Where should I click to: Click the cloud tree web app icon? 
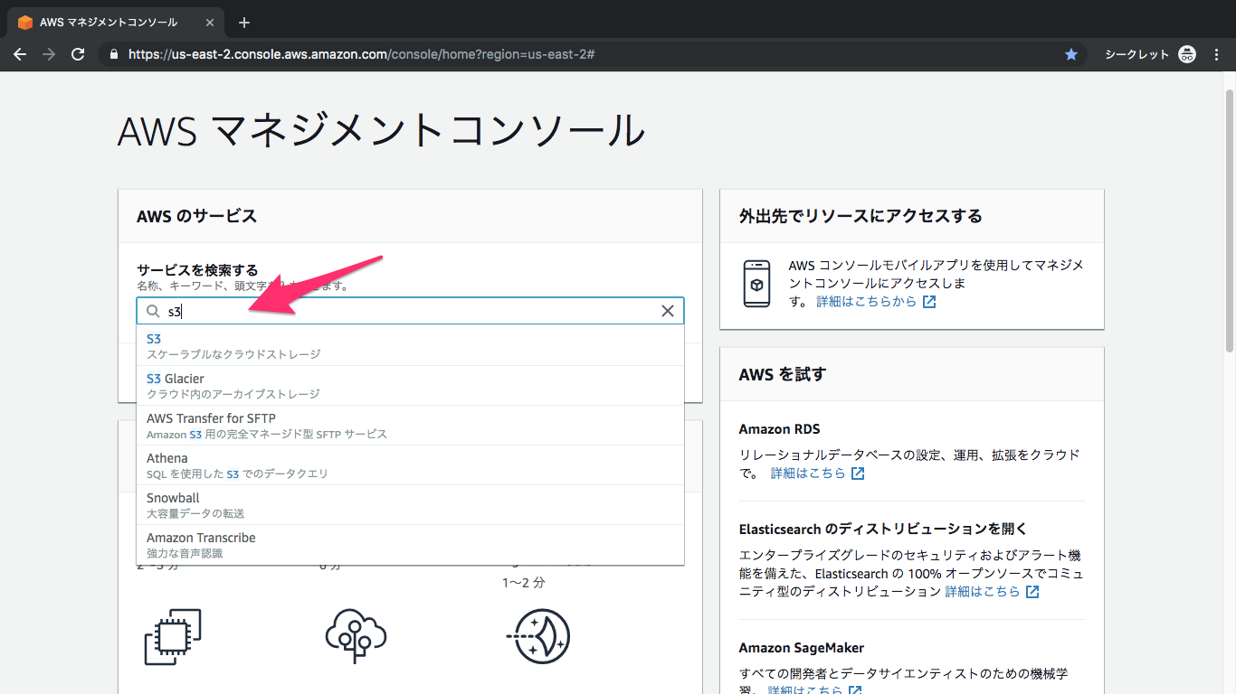coord(357,636)
